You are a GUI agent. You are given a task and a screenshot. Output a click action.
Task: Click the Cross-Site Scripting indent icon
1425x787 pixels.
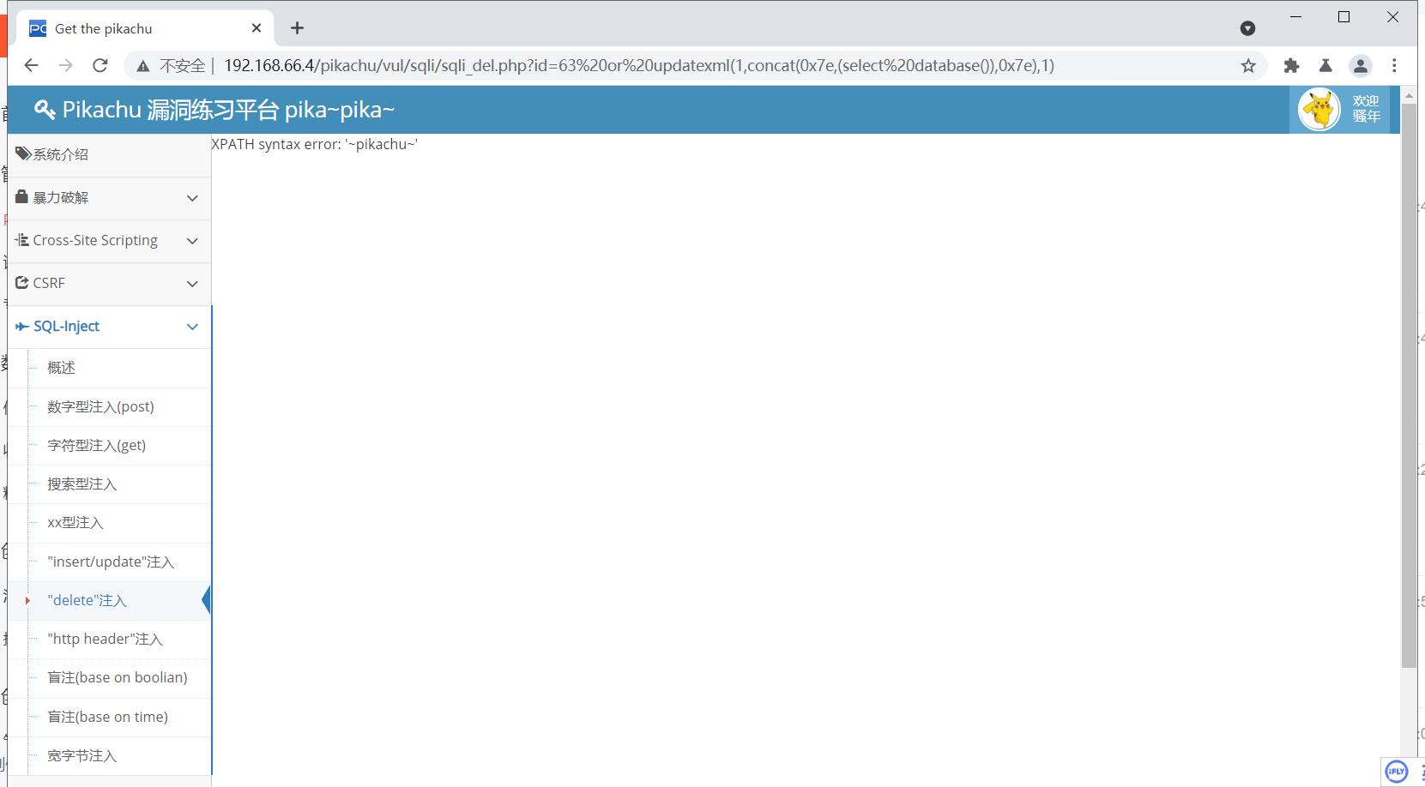(x=22, y=240)
